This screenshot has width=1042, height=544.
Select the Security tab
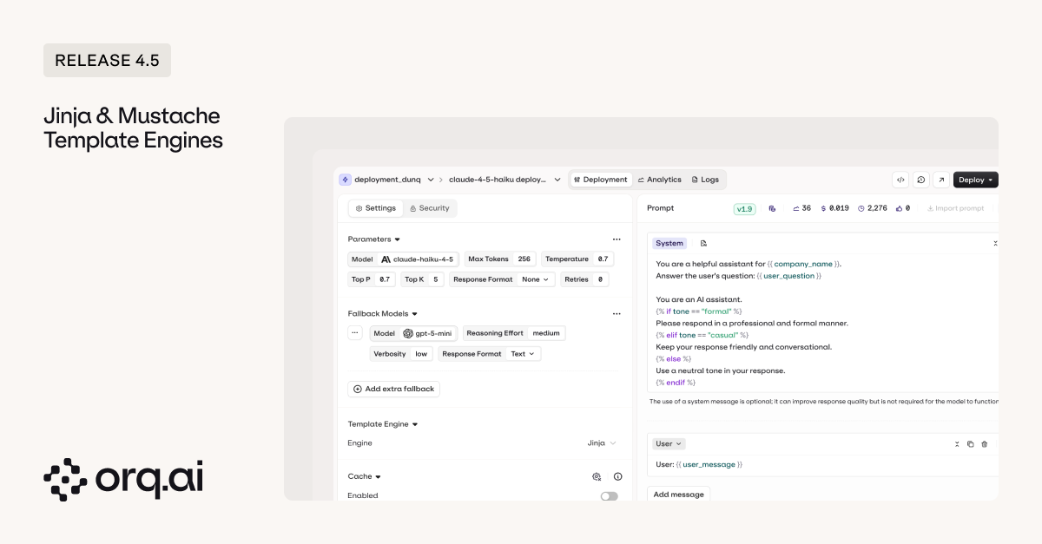tap(430, 208)
